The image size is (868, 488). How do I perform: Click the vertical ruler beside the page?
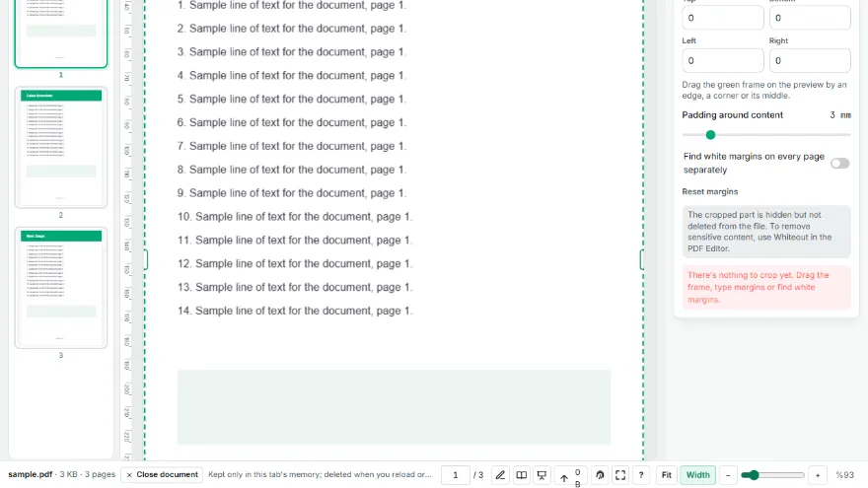tap(127, 230)
